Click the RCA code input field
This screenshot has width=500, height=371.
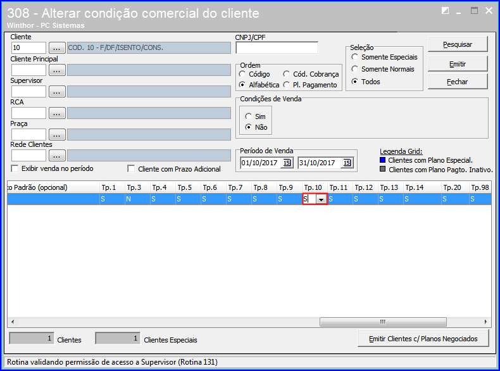(x=28, y=113)
